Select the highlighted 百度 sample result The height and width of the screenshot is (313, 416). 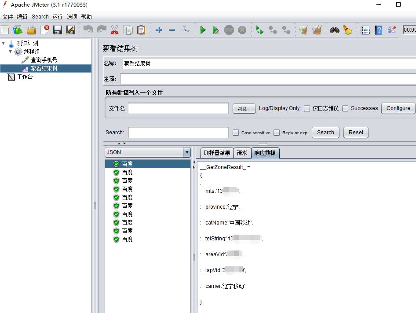pyautogui.click(x=148, y=164)
